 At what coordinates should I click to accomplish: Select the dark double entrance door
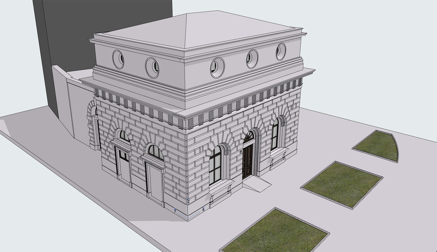[247, 161]
